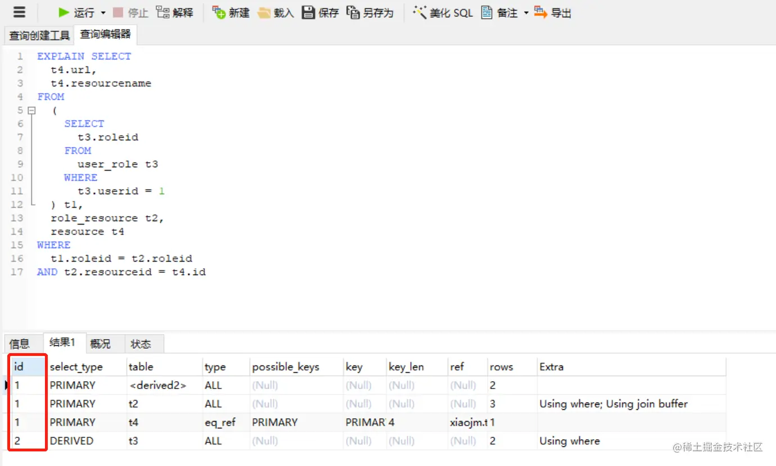Click the PRIMARY possible_keys cell
This screenshot has width=776, height=466.
(x=297, y=422)
